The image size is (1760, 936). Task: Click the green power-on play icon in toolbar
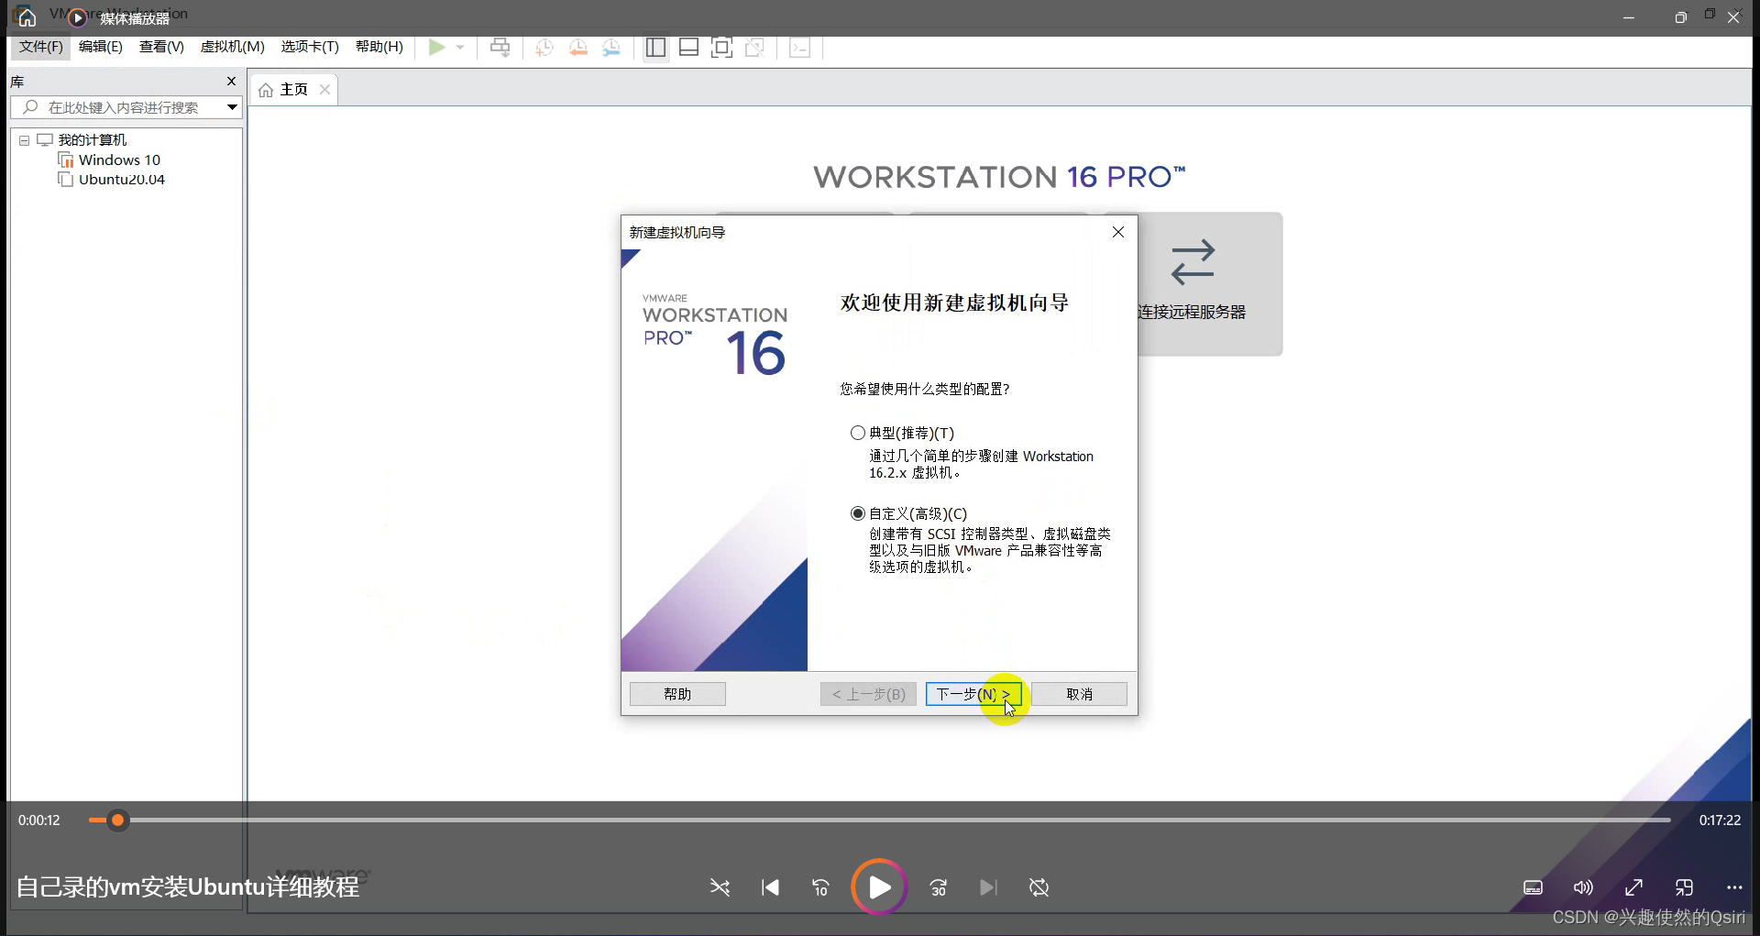[437, 47]
